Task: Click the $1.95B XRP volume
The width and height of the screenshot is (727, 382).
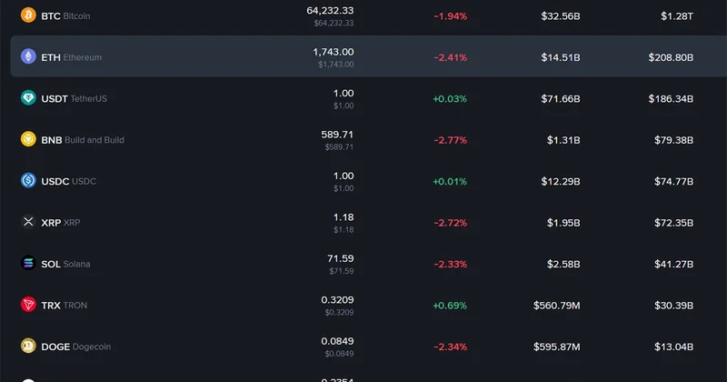Action: 563,223
